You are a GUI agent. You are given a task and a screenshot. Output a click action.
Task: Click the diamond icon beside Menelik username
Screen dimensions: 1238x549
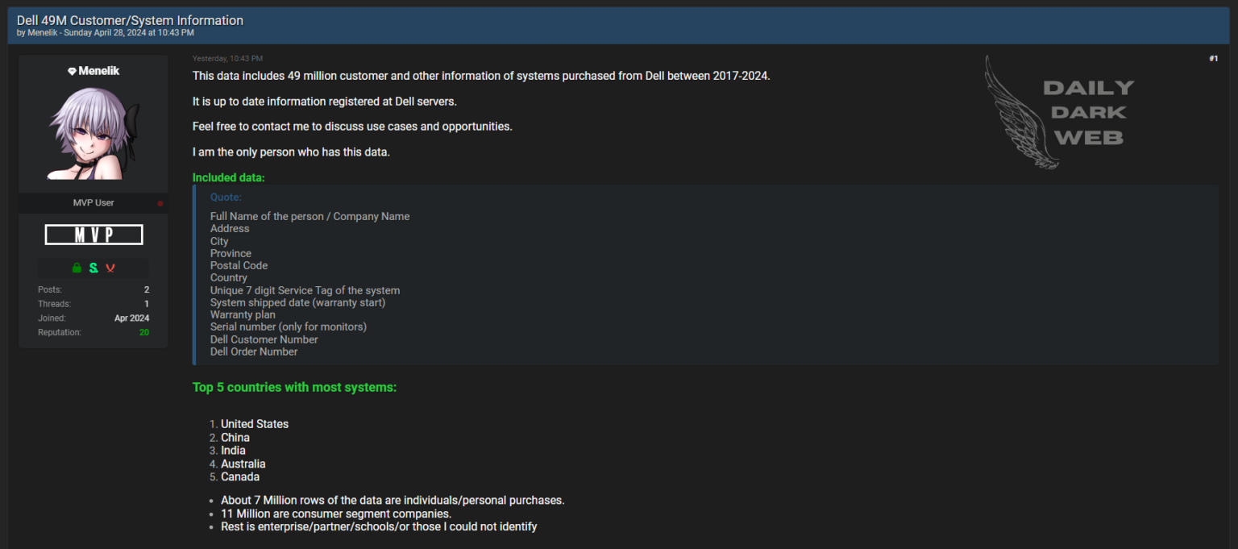pyautogui.click(x=72, y=71)
